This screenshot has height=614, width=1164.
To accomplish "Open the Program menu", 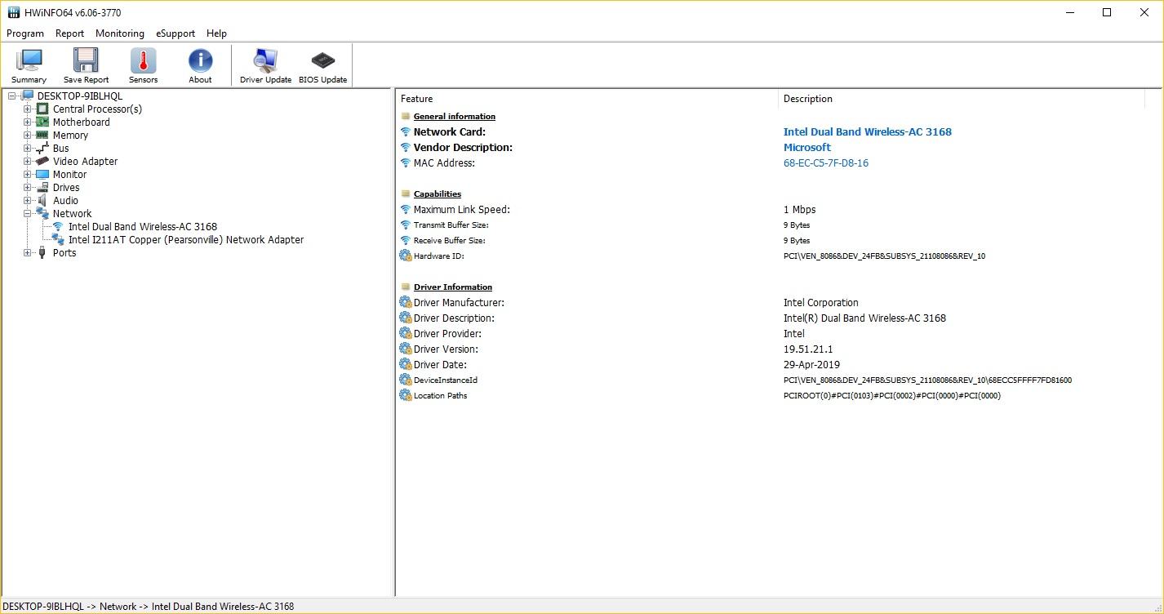I will click(x=25, y=33).
